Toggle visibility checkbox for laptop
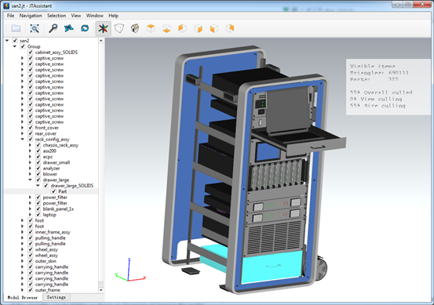 [38, 215]
